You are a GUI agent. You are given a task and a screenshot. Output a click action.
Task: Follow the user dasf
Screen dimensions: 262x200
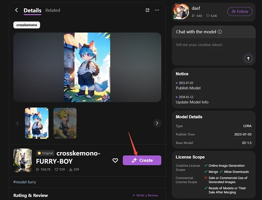pos(240,12)
